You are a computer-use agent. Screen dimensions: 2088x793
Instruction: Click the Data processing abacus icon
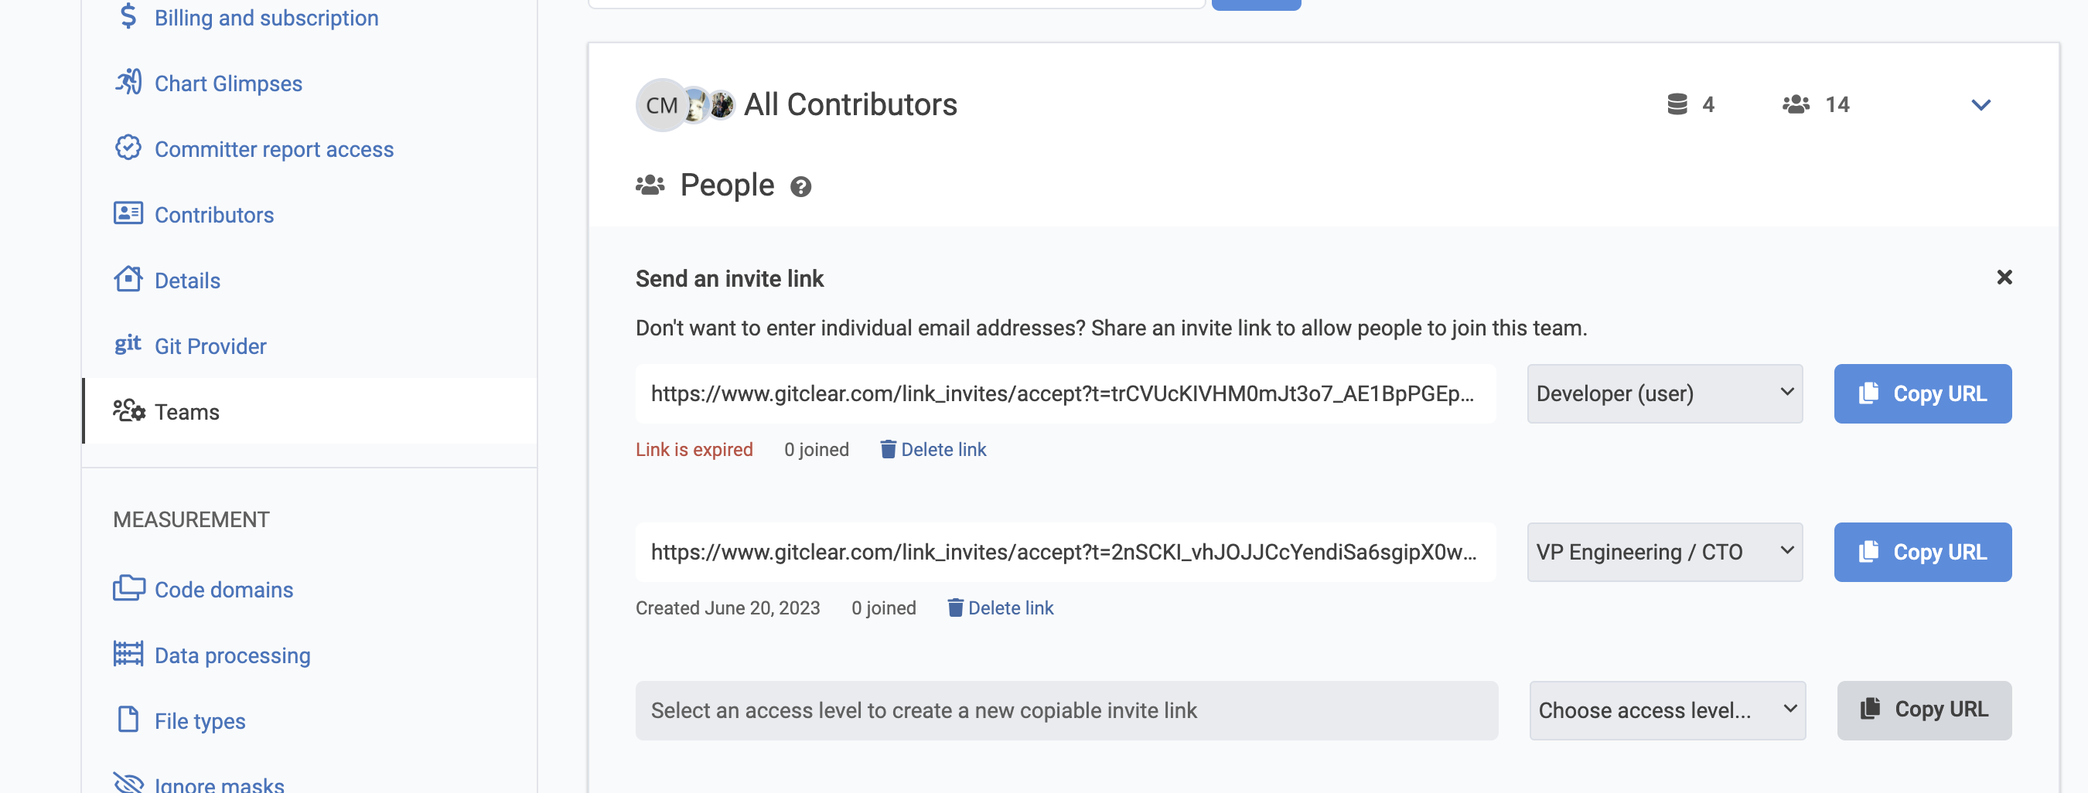(128, 654)
